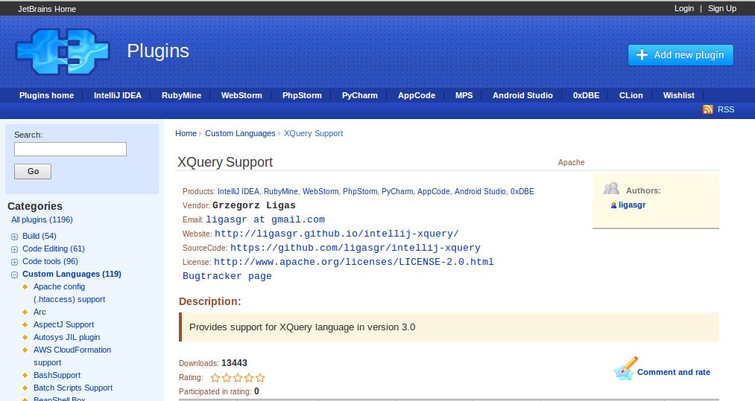Open the WebStorm tab
The image size is (755, 401).
241,95
